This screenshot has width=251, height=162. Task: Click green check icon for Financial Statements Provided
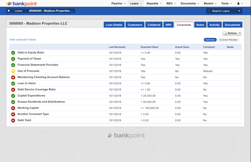click(13, 65)
